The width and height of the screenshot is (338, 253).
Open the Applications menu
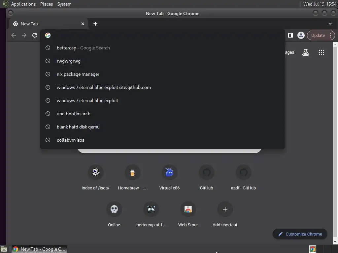23,4
